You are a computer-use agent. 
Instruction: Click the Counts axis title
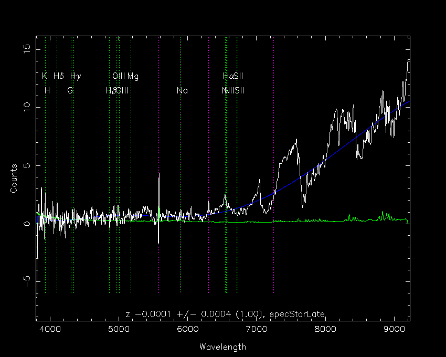coord(14,178)
